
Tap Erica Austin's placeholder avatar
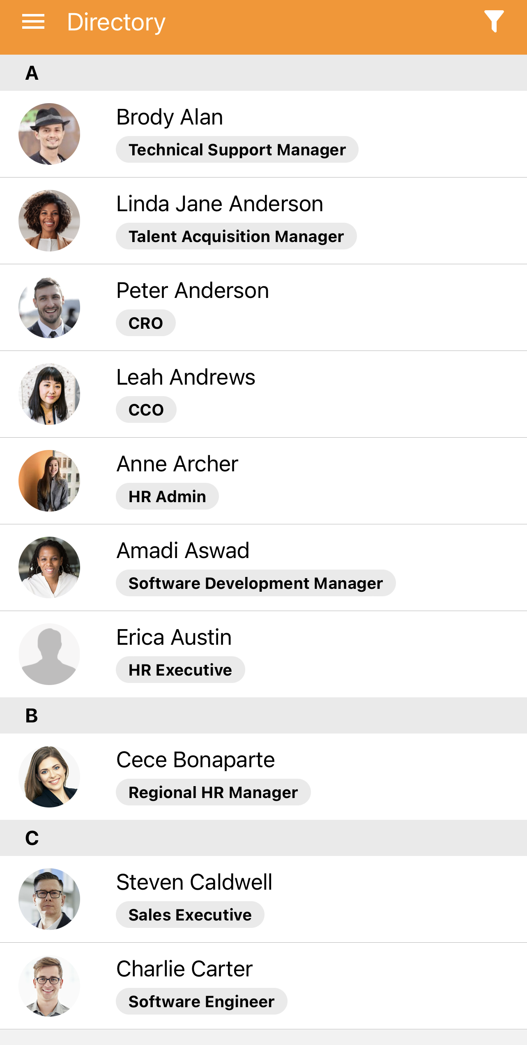(49, 654)
